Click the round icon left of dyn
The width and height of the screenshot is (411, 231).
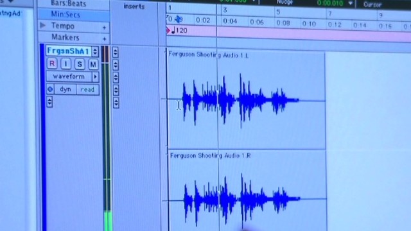coord(50,89)
